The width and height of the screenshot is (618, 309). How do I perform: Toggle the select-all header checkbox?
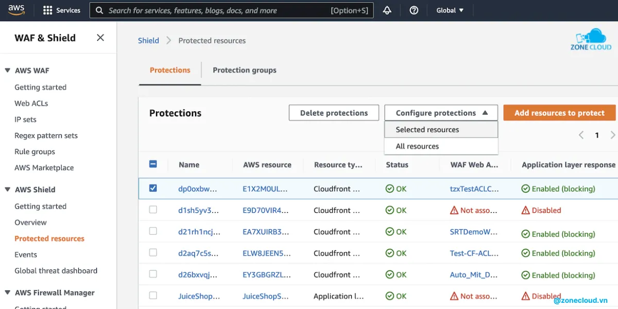point(153,164)
